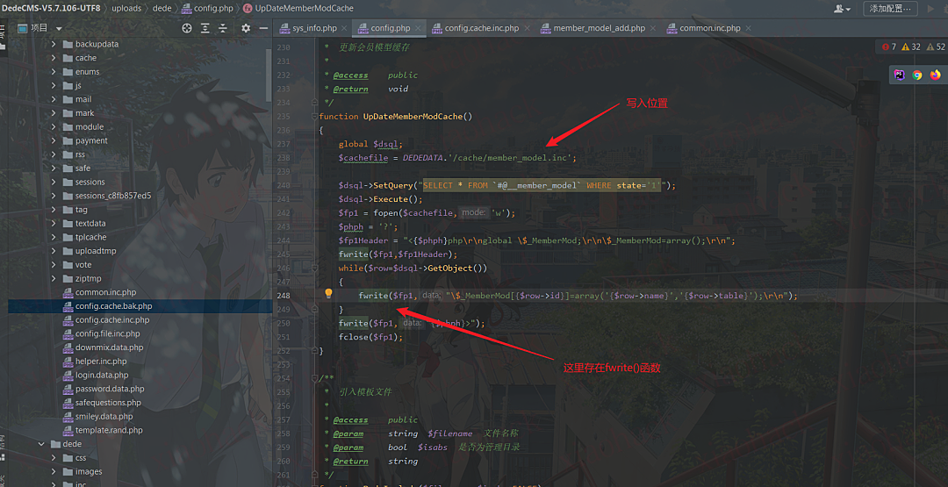Open file in Firefox browser icon
This screenshot has height=487, width=948.
(x=936, y=75)
